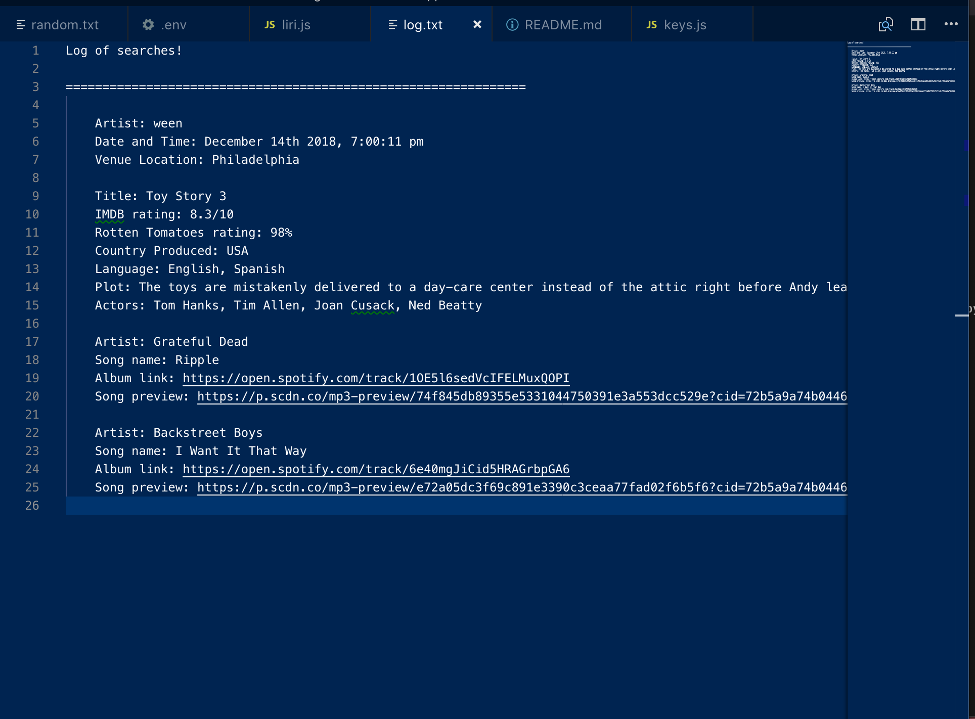The width and height of the screenshot is (975, 719).
Task: Switch to the keys.js tab
Action: 685,24
